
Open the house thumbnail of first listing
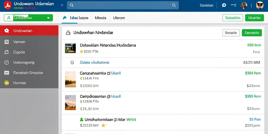[x=70, y=48]
